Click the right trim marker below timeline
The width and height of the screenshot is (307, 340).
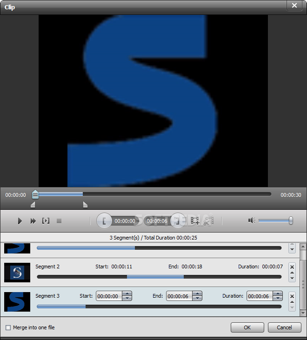(85, 205)
